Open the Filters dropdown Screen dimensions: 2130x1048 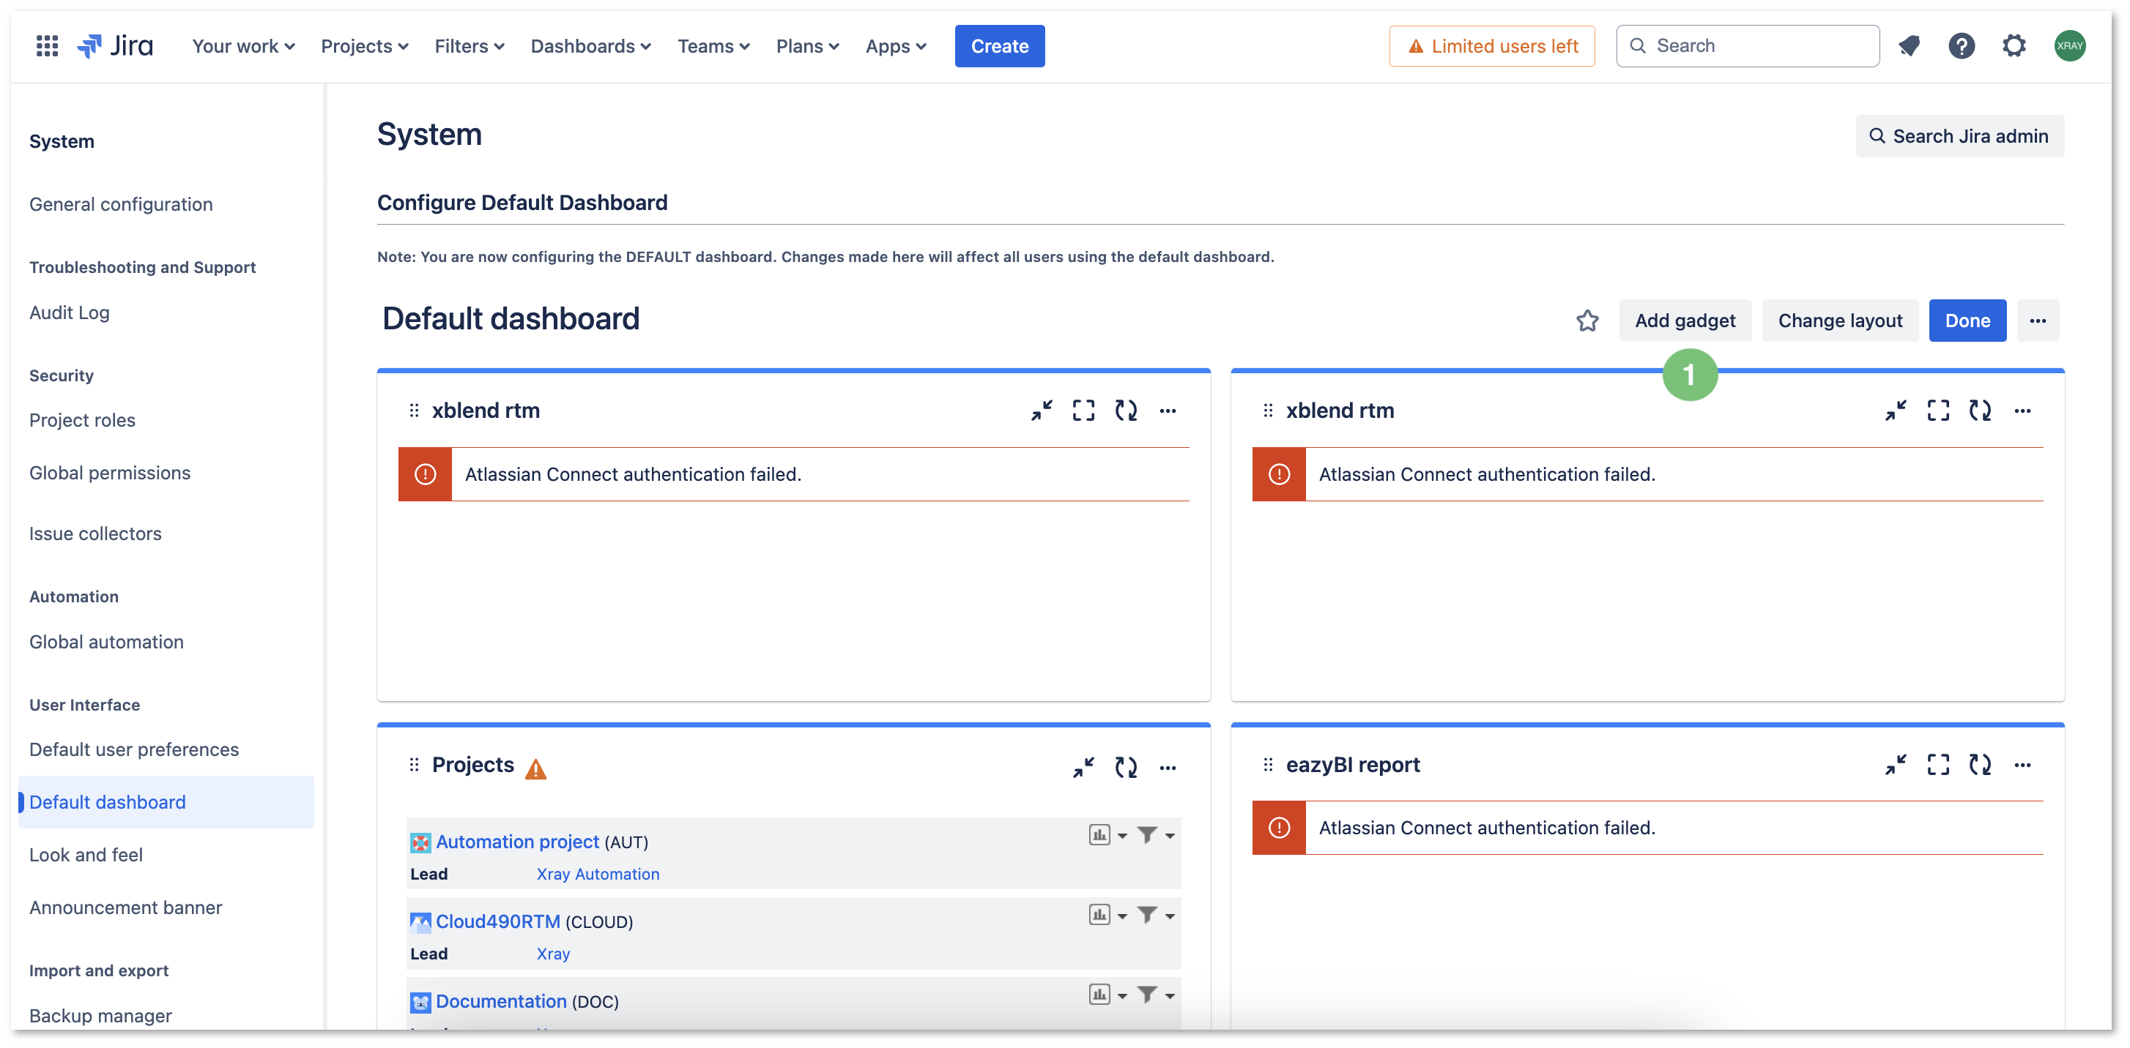click(x=470, y=46)
